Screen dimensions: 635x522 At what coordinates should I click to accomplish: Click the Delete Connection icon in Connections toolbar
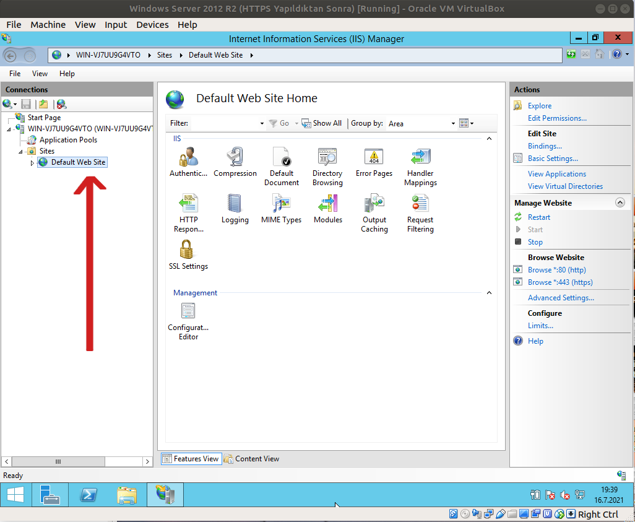(x=61, y=104)
